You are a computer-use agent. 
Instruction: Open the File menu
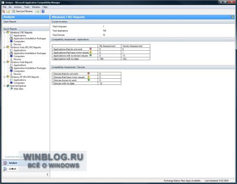(4, 7)
